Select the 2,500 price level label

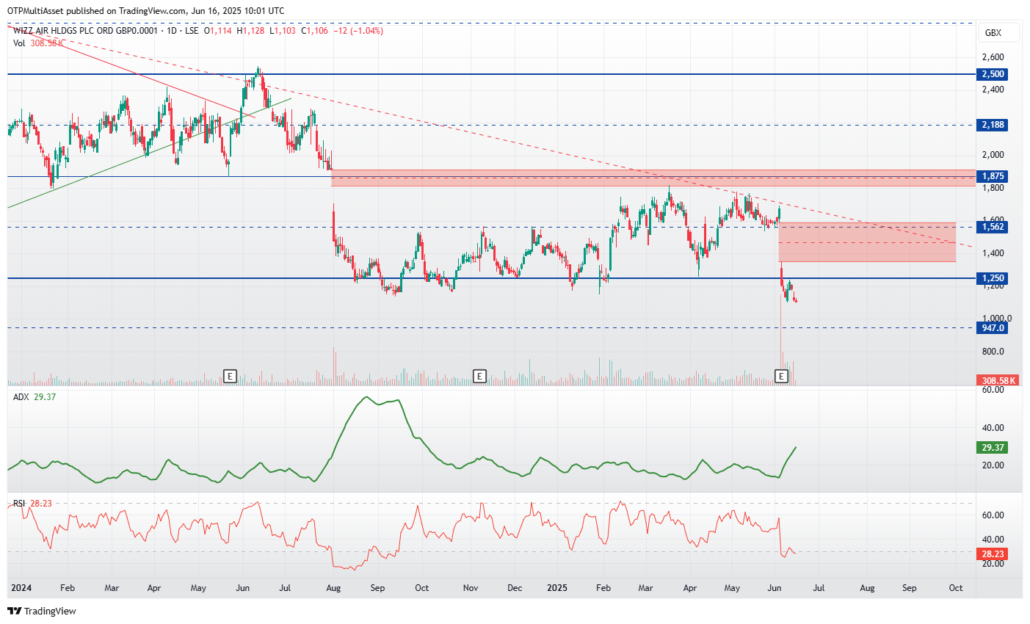pyautogui.click(x=993, y=74)
